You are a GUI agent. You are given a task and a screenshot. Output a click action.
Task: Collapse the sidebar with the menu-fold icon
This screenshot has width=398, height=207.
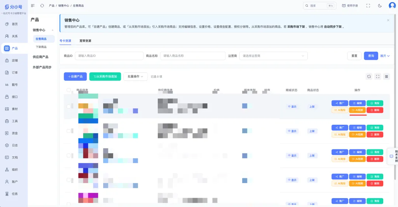point(33,6)
